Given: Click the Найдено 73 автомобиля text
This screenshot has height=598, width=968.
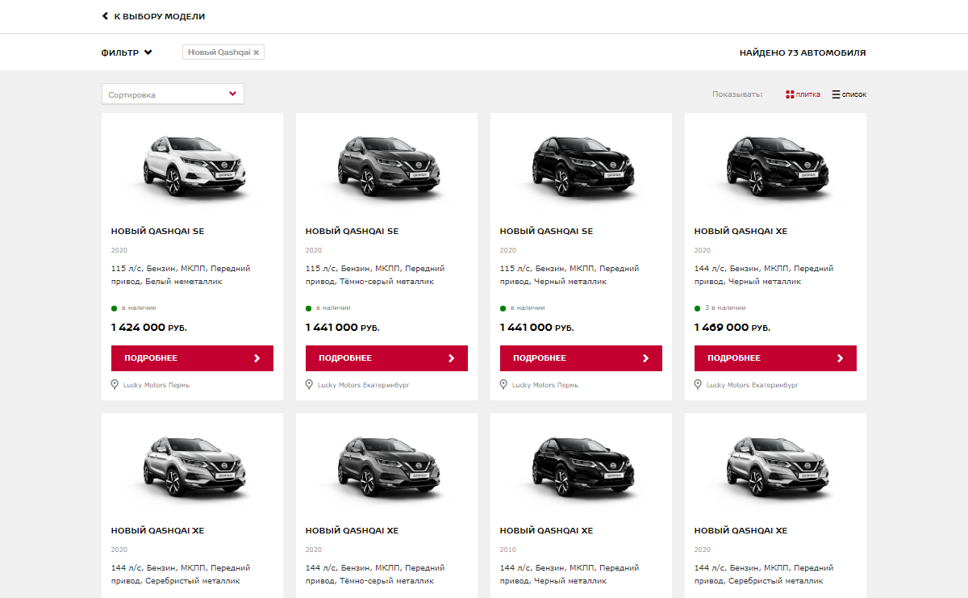Looking at the screenshot, I should click(803, 52).
